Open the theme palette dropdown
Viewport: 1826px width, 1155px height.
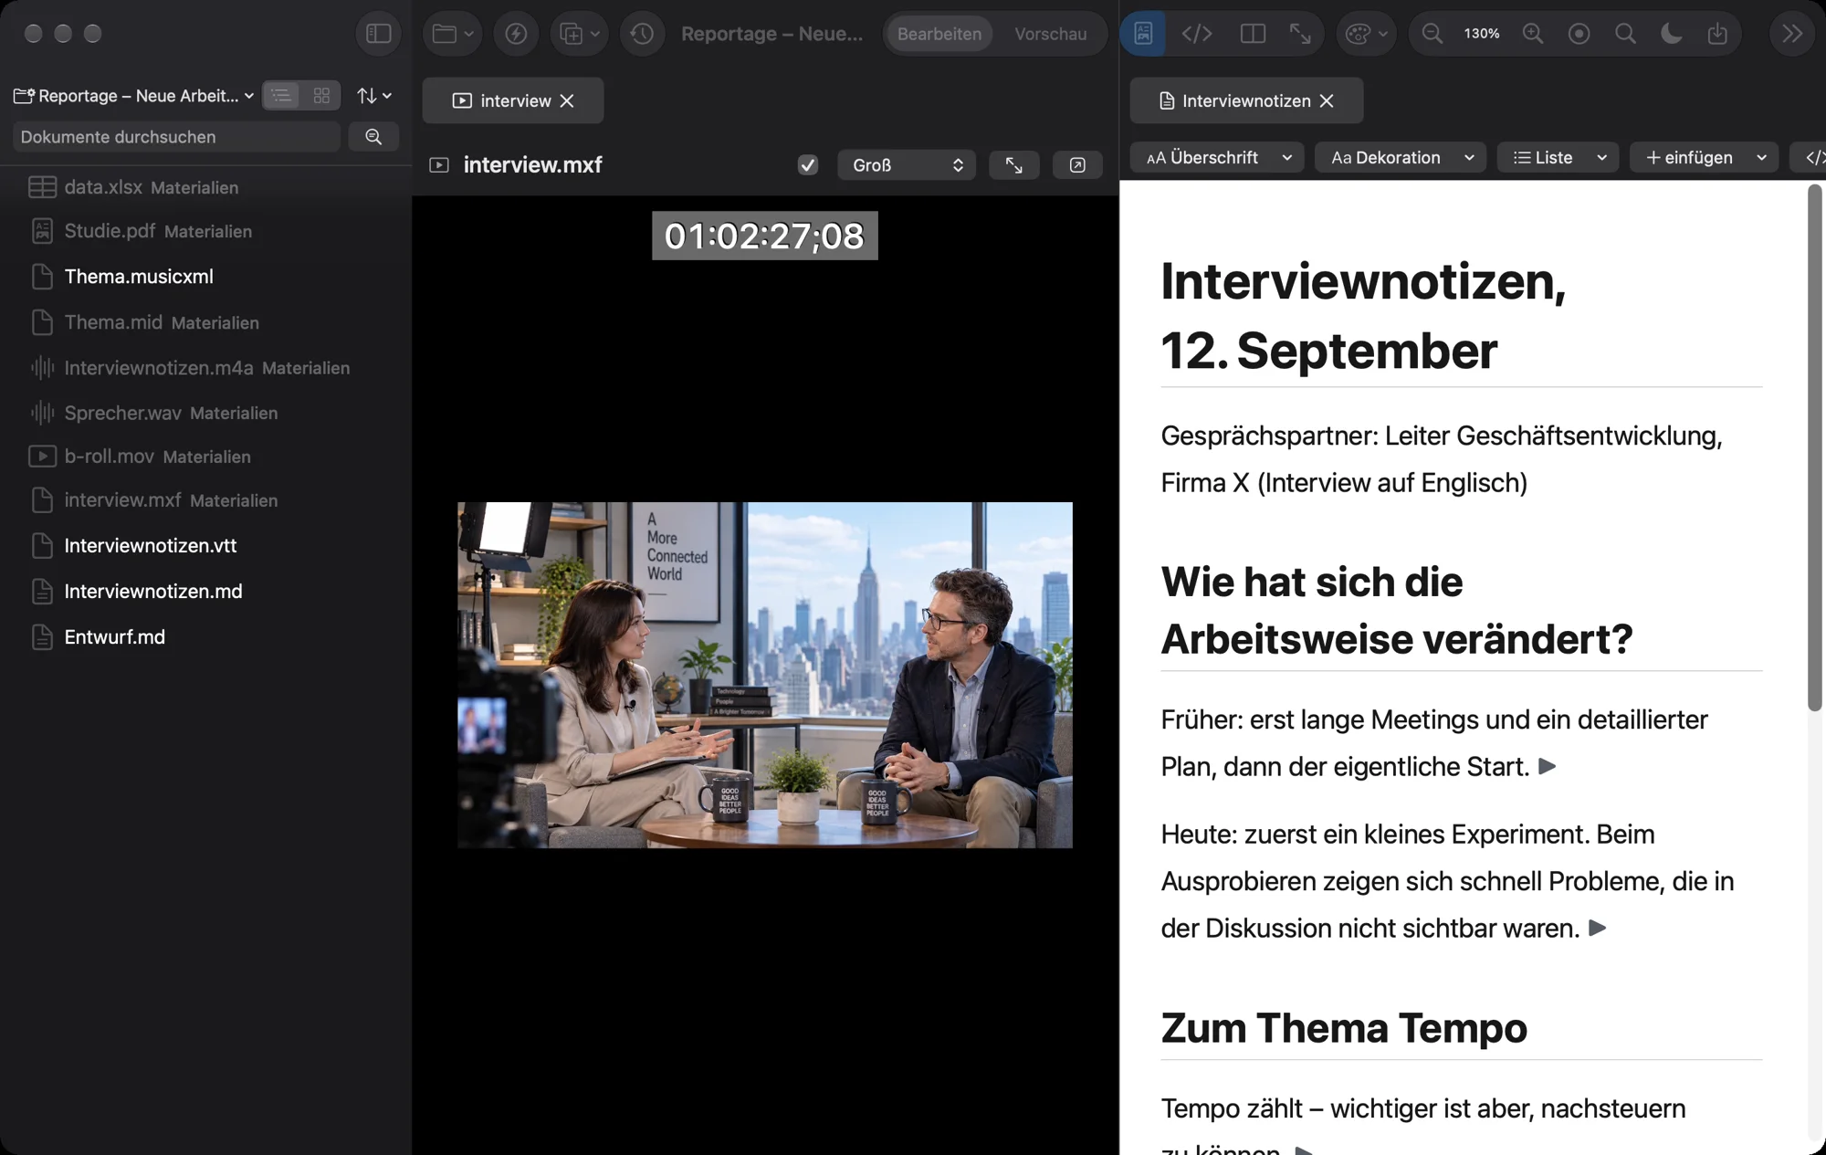click(x=1367, y=34)
